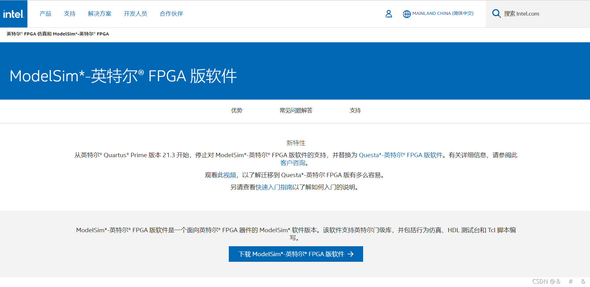Switch to the 支持 section tab
The height and width of the screenshot is (287, 590).
(x=355, y=110)
